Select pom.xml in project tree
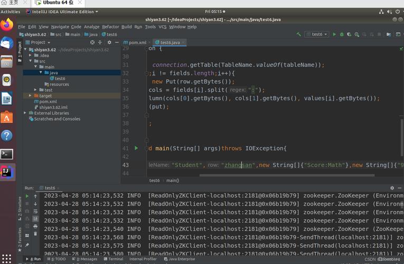 (x=45, y=101)
